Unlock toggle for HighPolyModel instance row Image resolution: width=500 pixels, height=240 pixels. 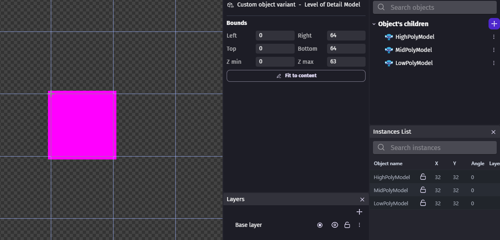click(x=423, y=177)
